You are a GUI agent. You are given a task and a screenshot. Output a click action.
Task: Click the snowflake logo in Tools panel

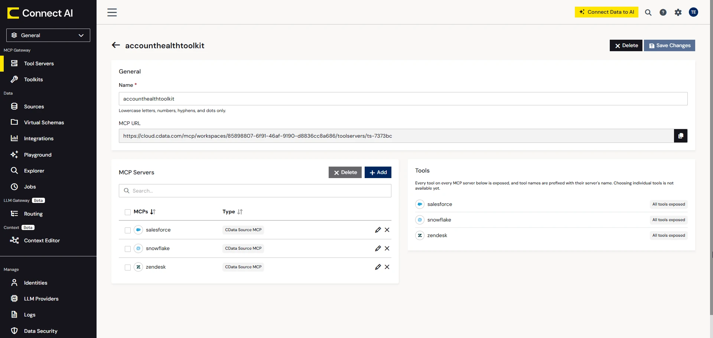click(x=420, y=220)
